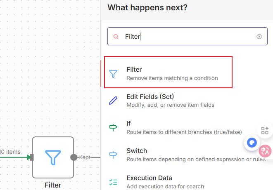This screenshot has width=273, height=190.
Task: Click the blue Switch node icon in results
Action: coord(113,155)
